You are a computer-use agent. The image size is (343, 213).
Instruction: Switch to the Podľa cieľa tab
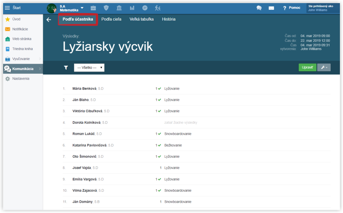[111, 20]
